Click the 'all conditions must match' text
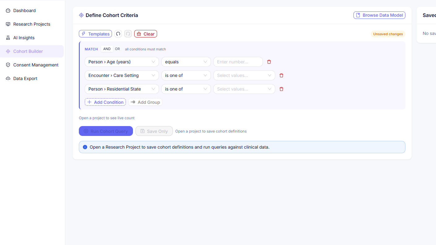The image size is (436, 245). point(145,49)
